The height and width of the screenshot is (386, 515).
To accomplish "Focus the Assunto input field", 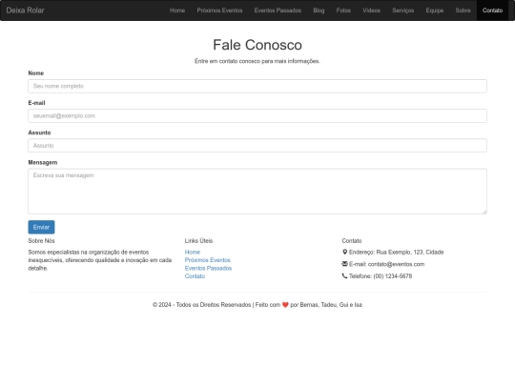I will (257, 146).
